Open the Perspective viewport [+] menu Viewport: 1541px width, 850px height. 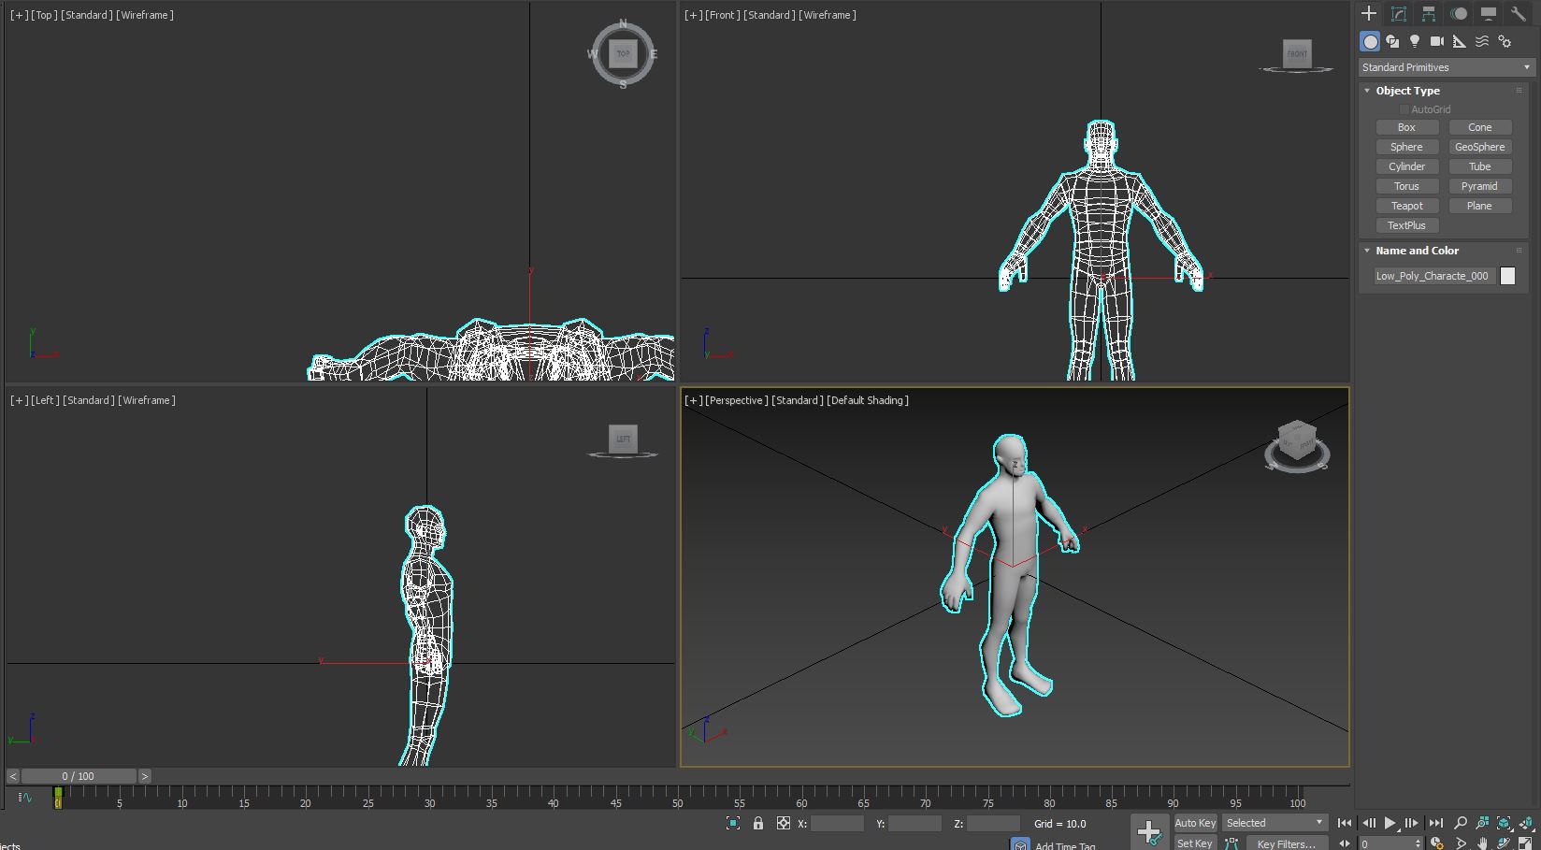pos(694,400)
